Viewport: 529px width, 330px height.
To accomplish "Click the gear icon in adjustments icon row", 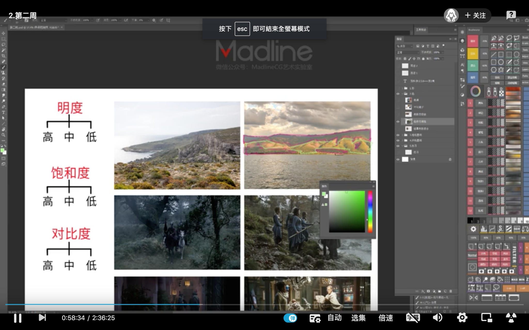I will coord(473,229).
